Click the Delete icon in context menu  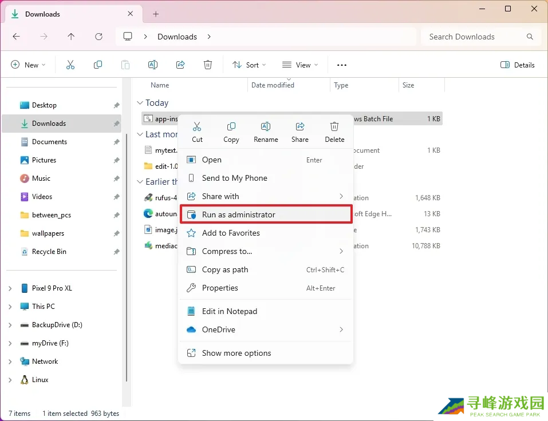point(334,131)
